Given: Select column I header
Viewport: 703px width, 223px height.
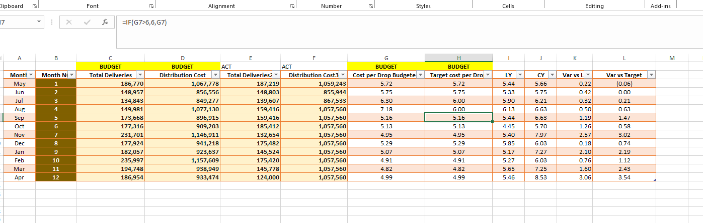Looking at the screenshot, I should click(509, 58).
